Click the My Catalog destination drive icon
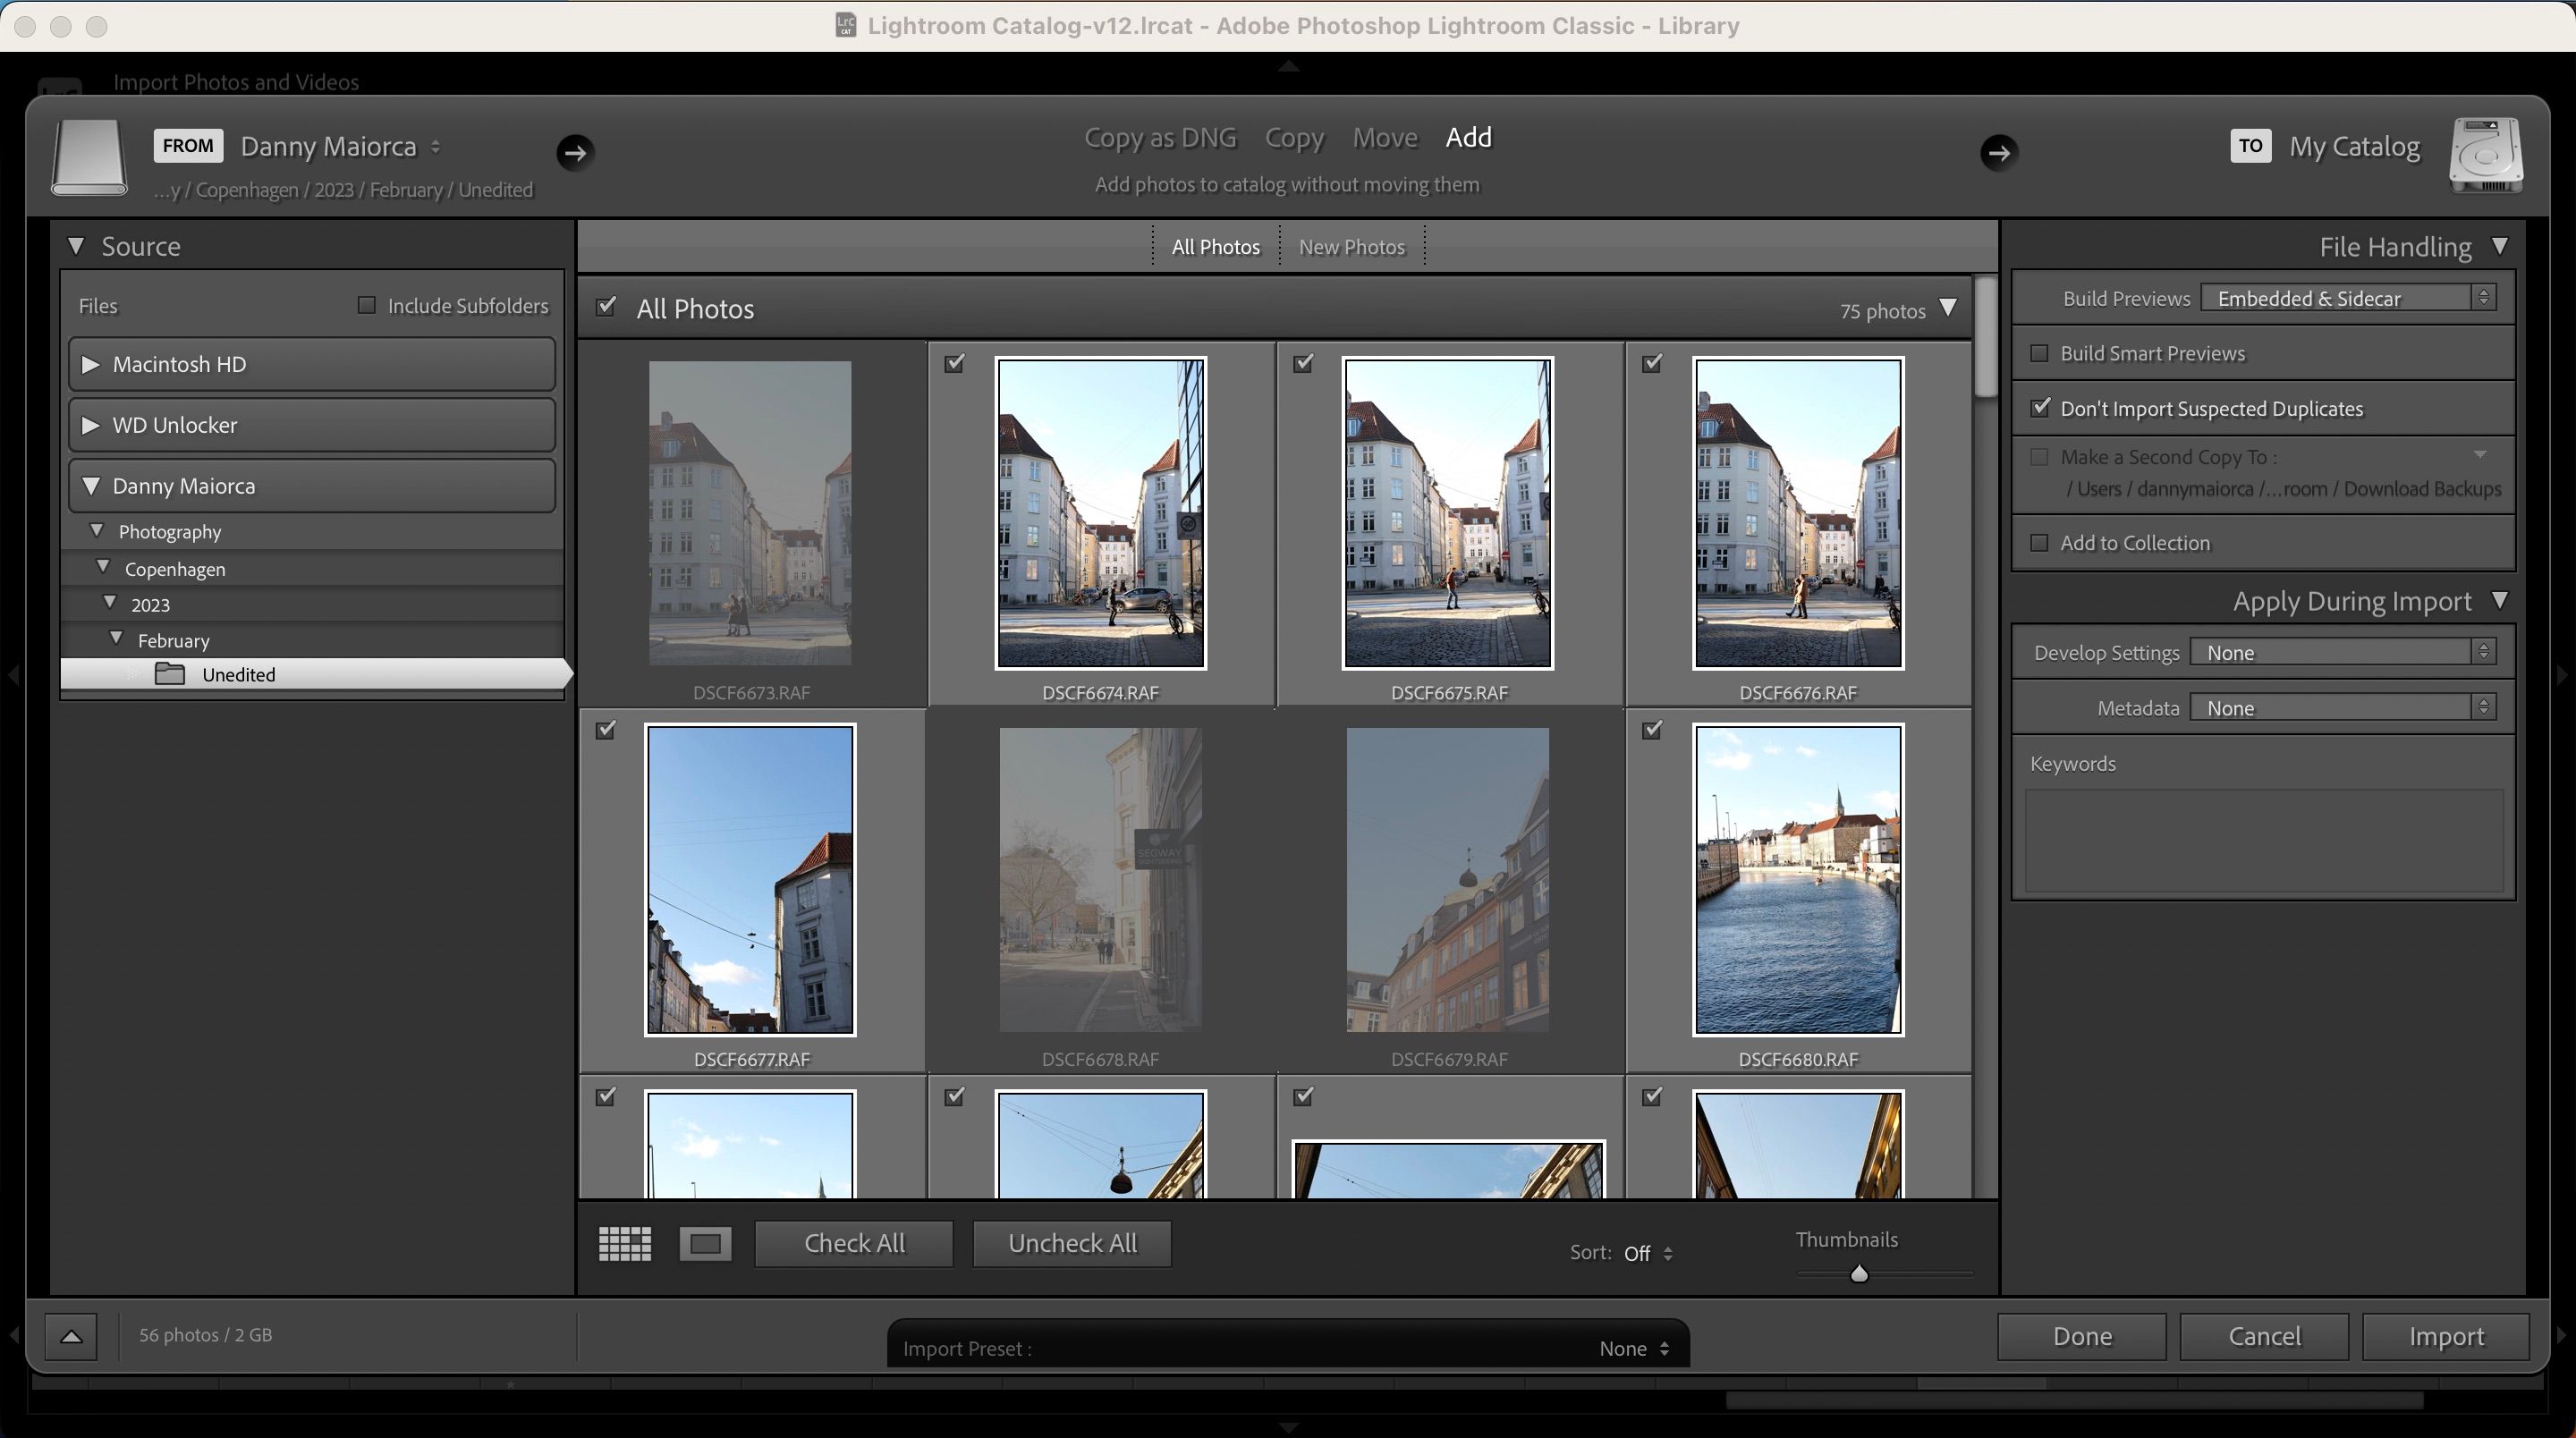Screen dimensions: 2576x1438 [2487, 155]
